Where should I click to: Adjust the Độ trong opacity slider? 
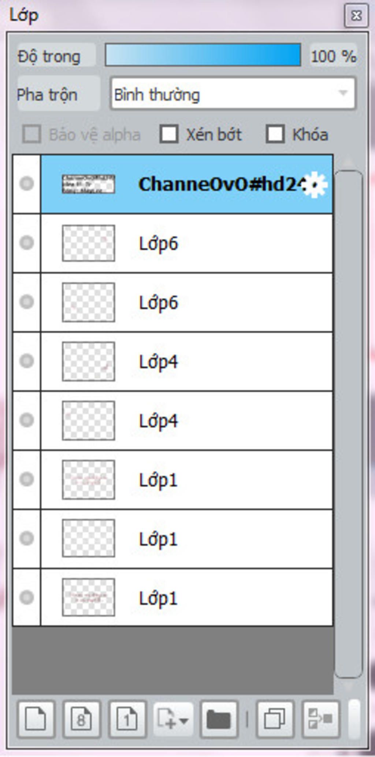(203, 55)
